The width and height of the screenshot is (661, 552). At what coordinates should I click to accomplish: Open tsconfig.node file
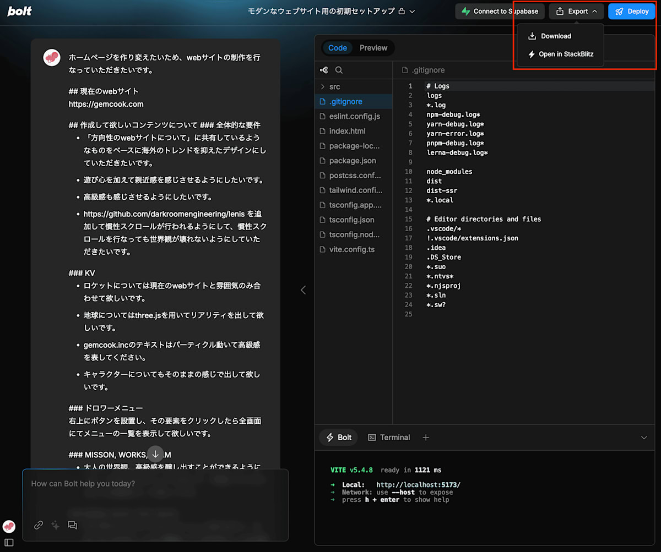pyautogui.click(x=353, y=235)
